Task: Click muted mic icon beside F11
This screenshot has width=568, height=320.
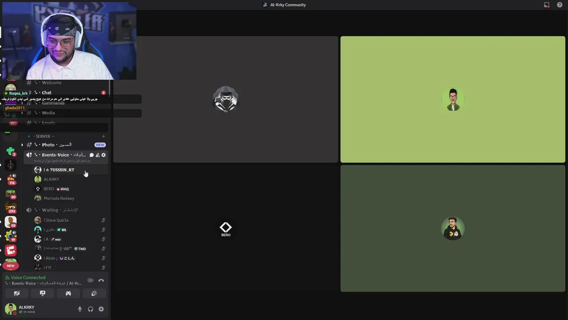Action: [x=103, y=268]
